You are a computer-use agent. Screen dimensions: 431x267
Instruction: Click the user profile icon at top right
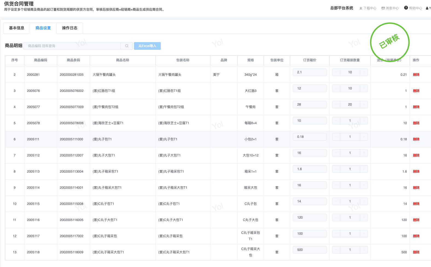point(427,8)
